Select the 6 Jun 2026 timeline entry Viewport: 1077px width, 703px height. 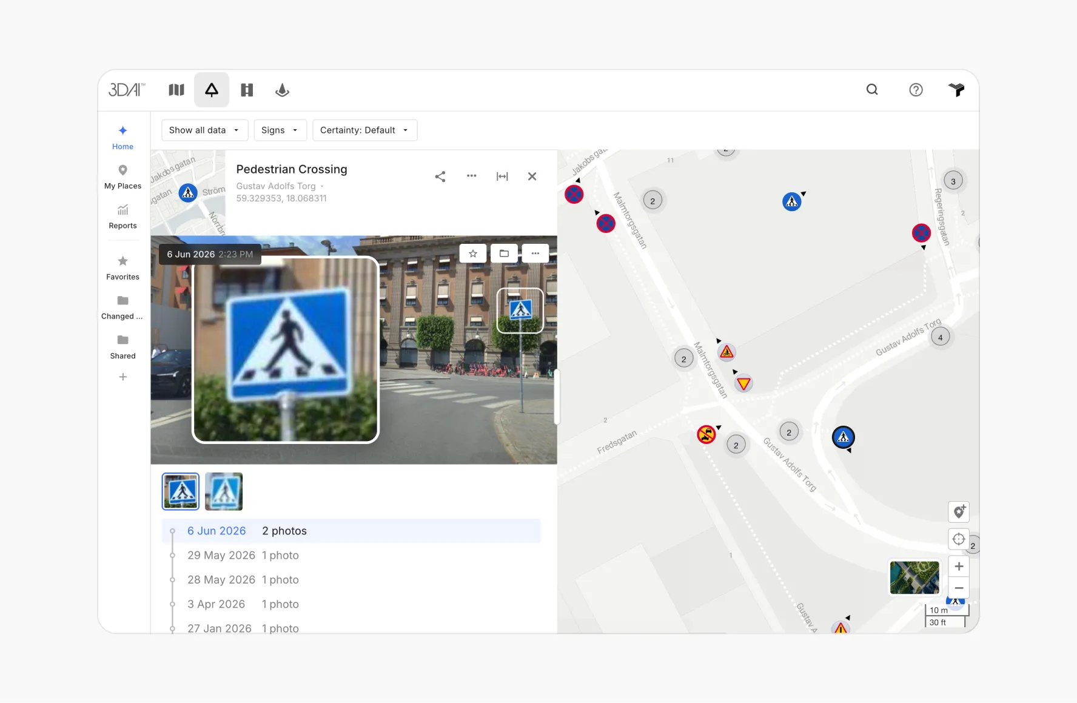pyautogui.click(x=351, y=531)
